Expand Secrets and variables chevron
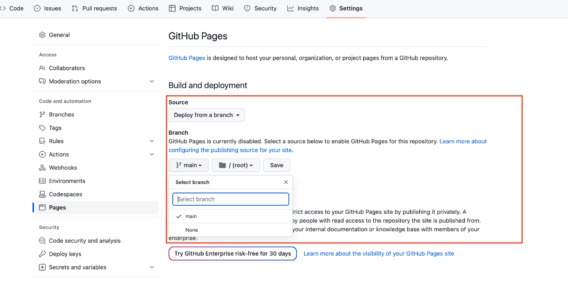The image size is (568, 284). point(152,267)
